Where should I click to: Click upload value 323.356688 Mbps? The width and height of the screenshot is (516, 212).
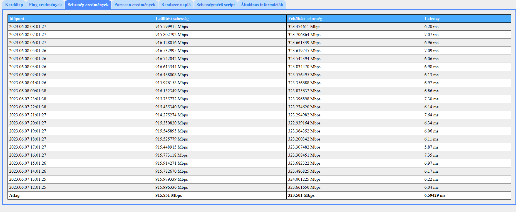click(x=304, y=83)
